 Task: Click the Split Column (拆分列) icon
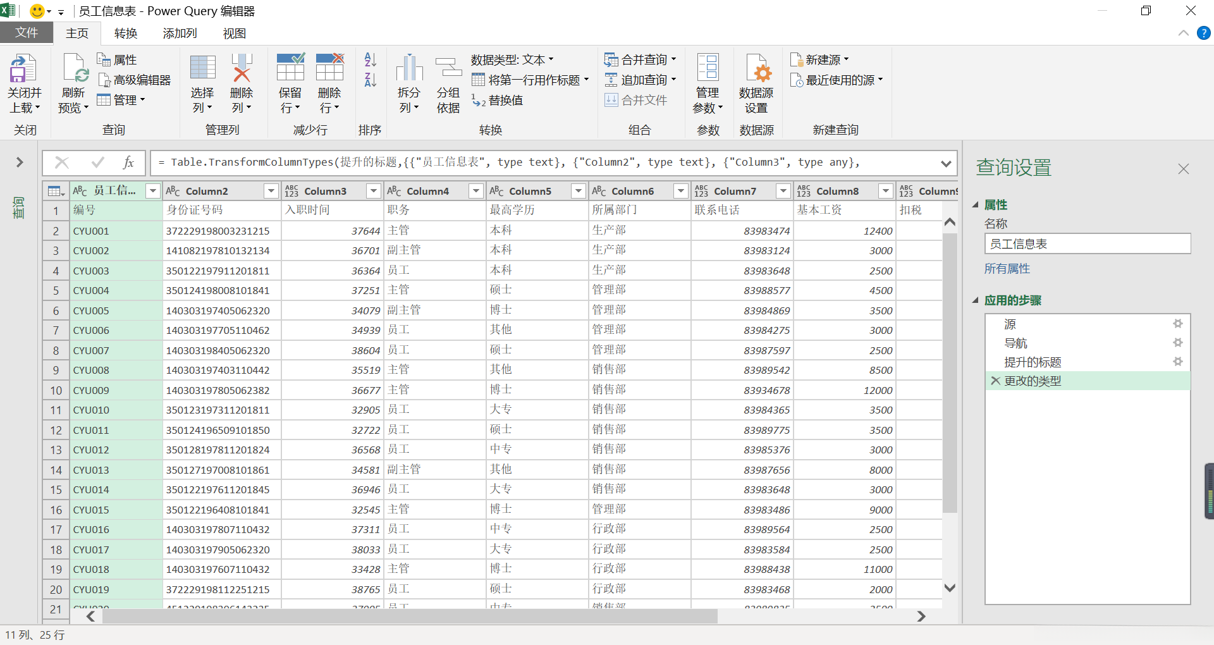(x=409, y=68)
